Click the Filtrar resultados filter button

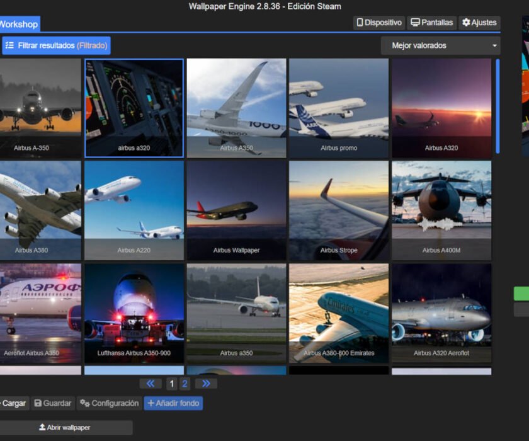coord(56,45)
